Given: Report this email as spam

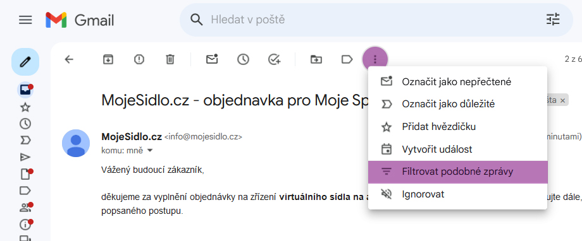Looking at the screenshot, I should [139, 59].
